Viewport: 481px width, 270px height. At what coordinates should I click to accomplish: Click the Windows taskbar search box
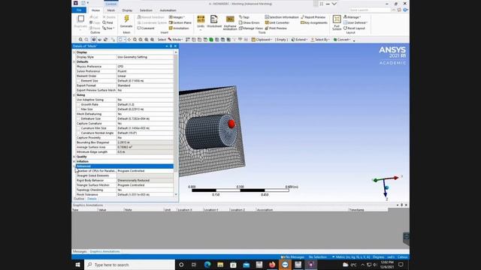(x=129, y=265)
